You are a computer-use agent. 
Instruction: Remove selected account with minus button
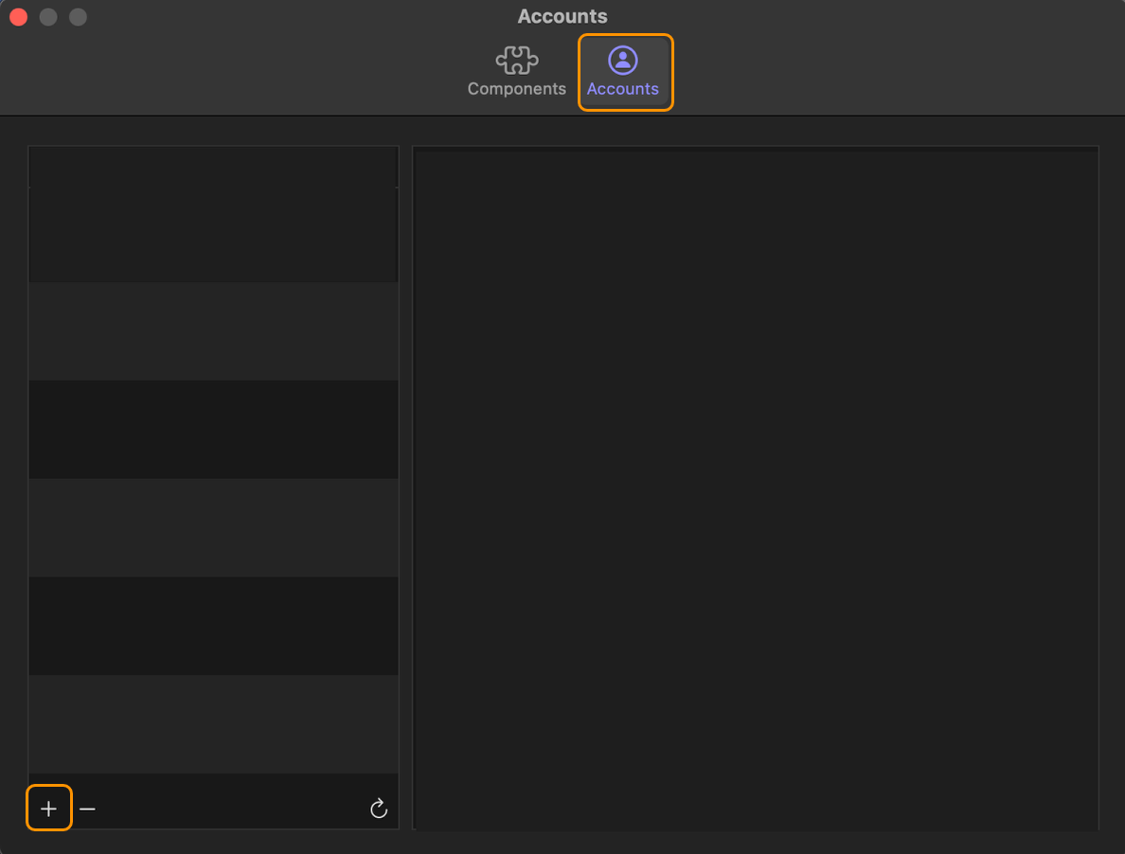tap(87, 809)
